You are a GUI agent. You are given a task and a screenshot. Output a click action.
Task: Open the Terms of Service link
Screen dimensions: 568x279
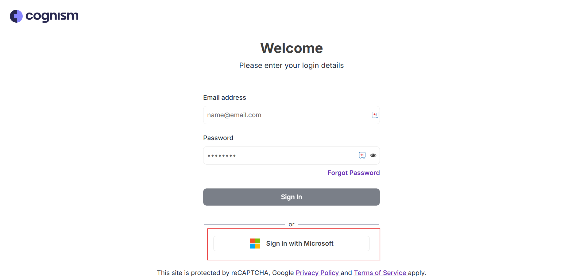coord(380,273)
